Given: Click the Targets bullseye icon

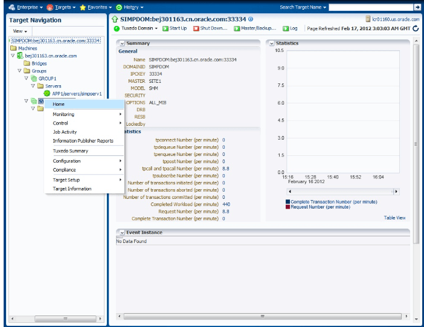Looking at the screenshot, I should (x=50, y=8).
